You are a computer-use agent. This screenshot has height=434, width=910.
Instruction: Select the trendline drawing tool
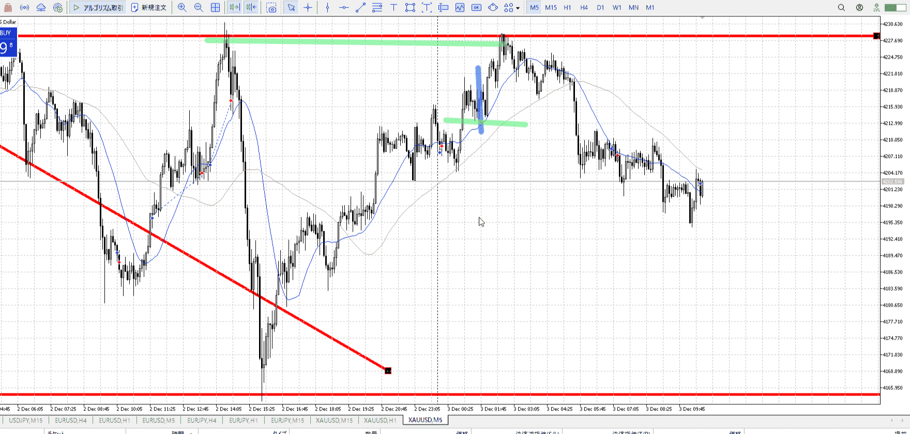pyautogui.click(x=361, y=8)
